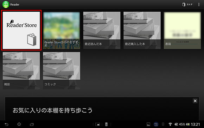Screen dimensions: 204x128
Task: Tap the small tablet notification icon
Action: (x=163, y=124)
